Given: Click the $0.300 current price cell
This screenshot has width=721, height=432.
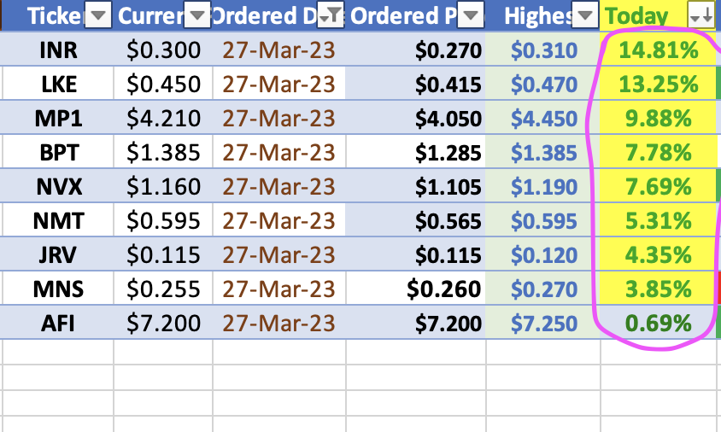Looking at the screenshot, I should 163,50.
